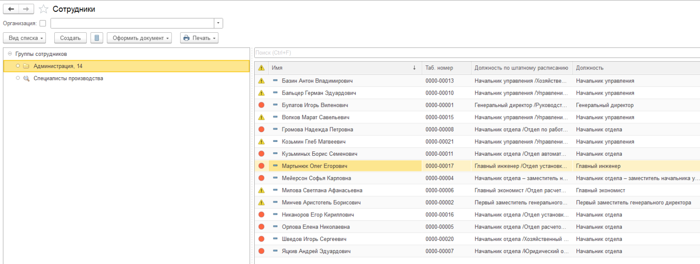The height and width of the screenshot is (264, 700).
Task: Open the Оформить документ dropdown menu
Action: click(x=139, y=38)
